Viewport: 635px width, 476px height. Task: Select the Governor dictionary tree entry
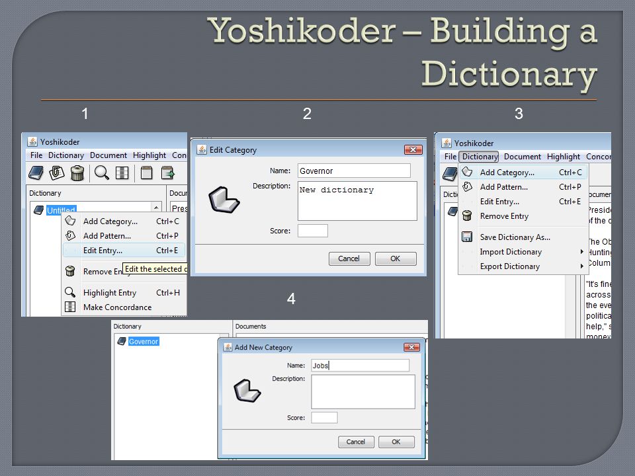click(x=144, y=341)
